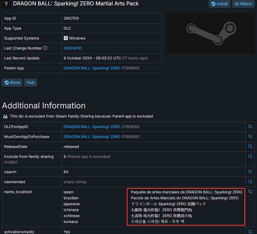Viewport: 257px width, 234px height.
Task: Click the Additional Information heading
Action: (x=44, y=105)
